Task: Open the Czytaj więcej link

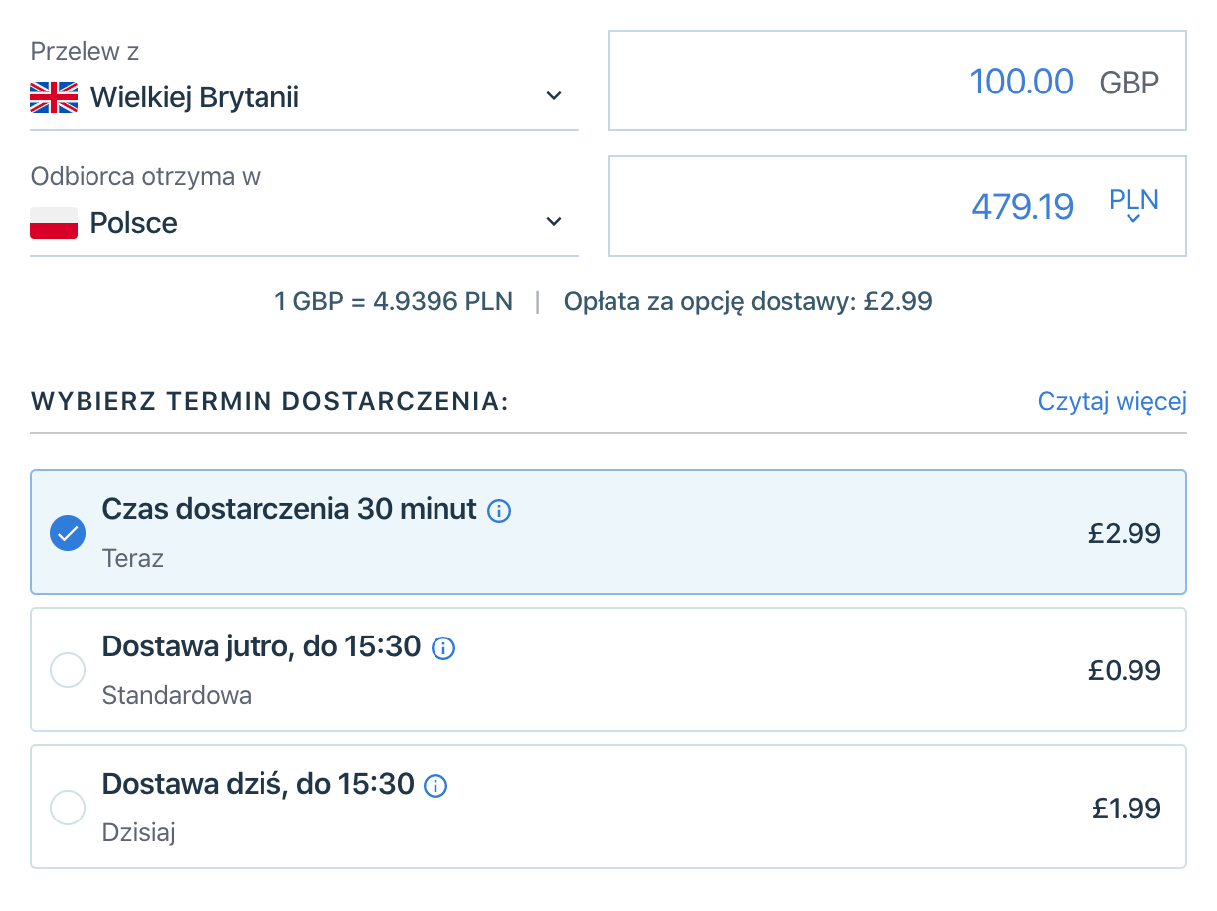Action: [1112, 401]
